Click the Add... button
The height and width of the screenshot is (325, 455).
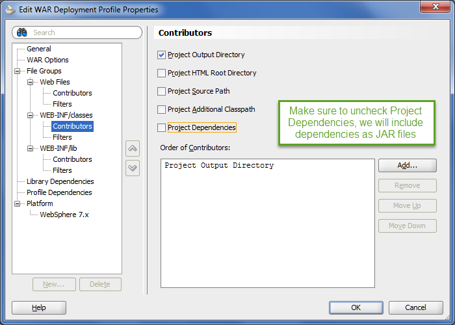(407, 165)
